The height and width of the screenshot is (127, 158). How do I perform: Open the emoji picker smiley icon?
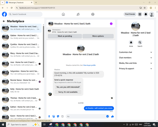point(107,117)
